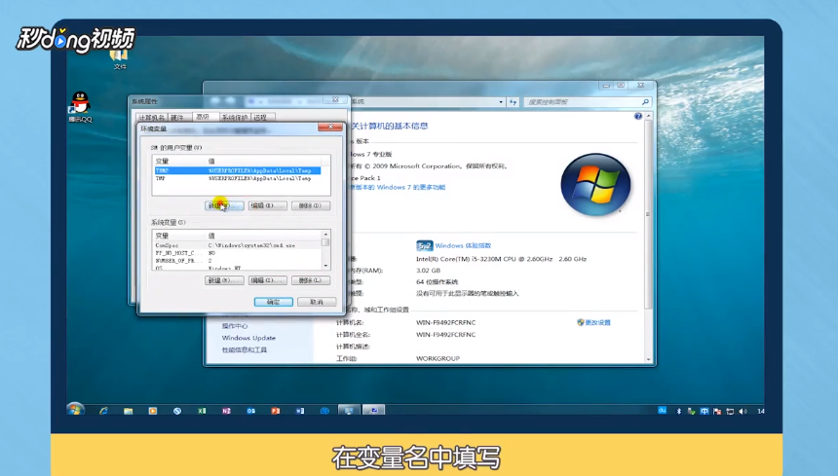Open the address bar dropdown arrow
The width and height of the screenshot is (838, 476).
pos(501,101)
